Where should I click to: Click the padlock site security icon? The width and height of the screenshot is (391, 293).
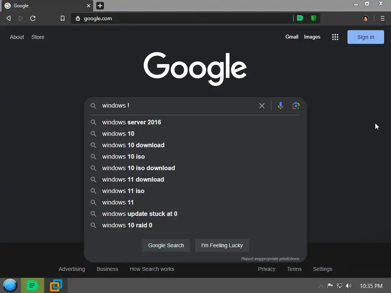click(78, 18)
